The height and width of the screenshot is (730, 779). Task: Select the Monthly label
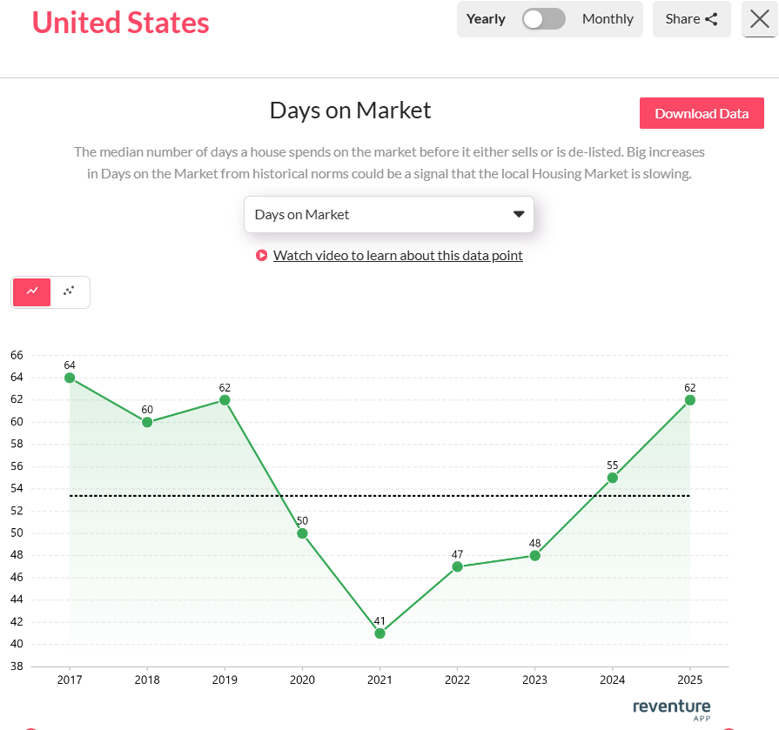click(608, 19)
